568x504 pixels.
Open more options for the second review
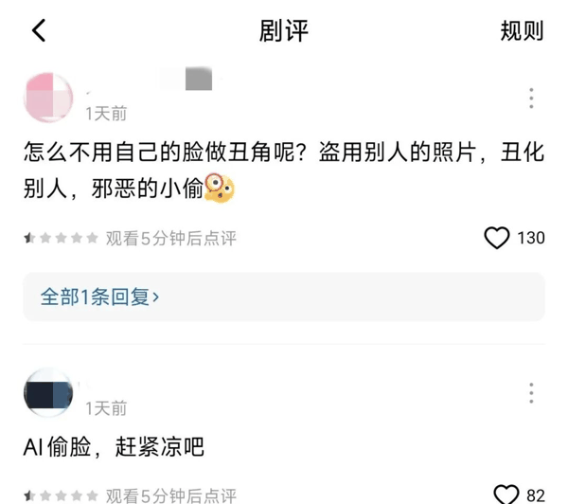point(531,393)
